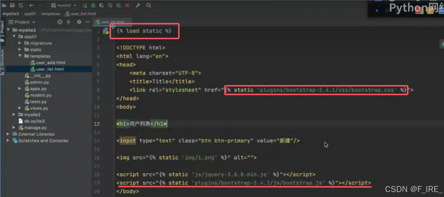Click the Save All disk icon
Viewport: 444px width, 197px height.
click(12, 5)
